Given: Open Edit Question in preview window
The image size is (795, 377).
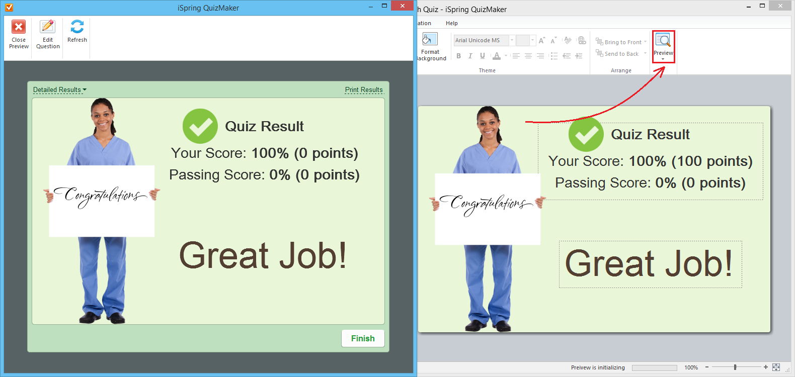Looking at the screenshot, I should point(48,35).
